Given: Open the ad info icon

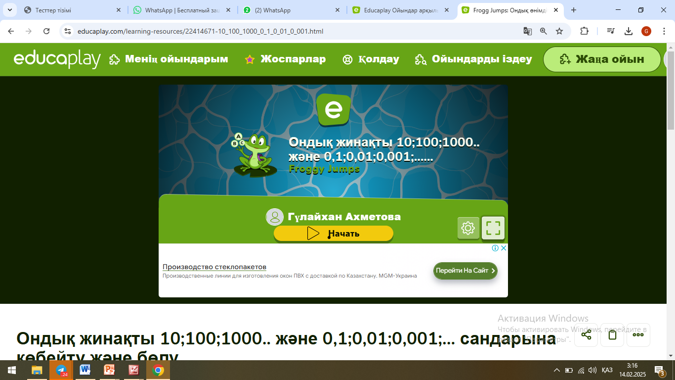Looking at the screenshot, I should tap(495, 248).
